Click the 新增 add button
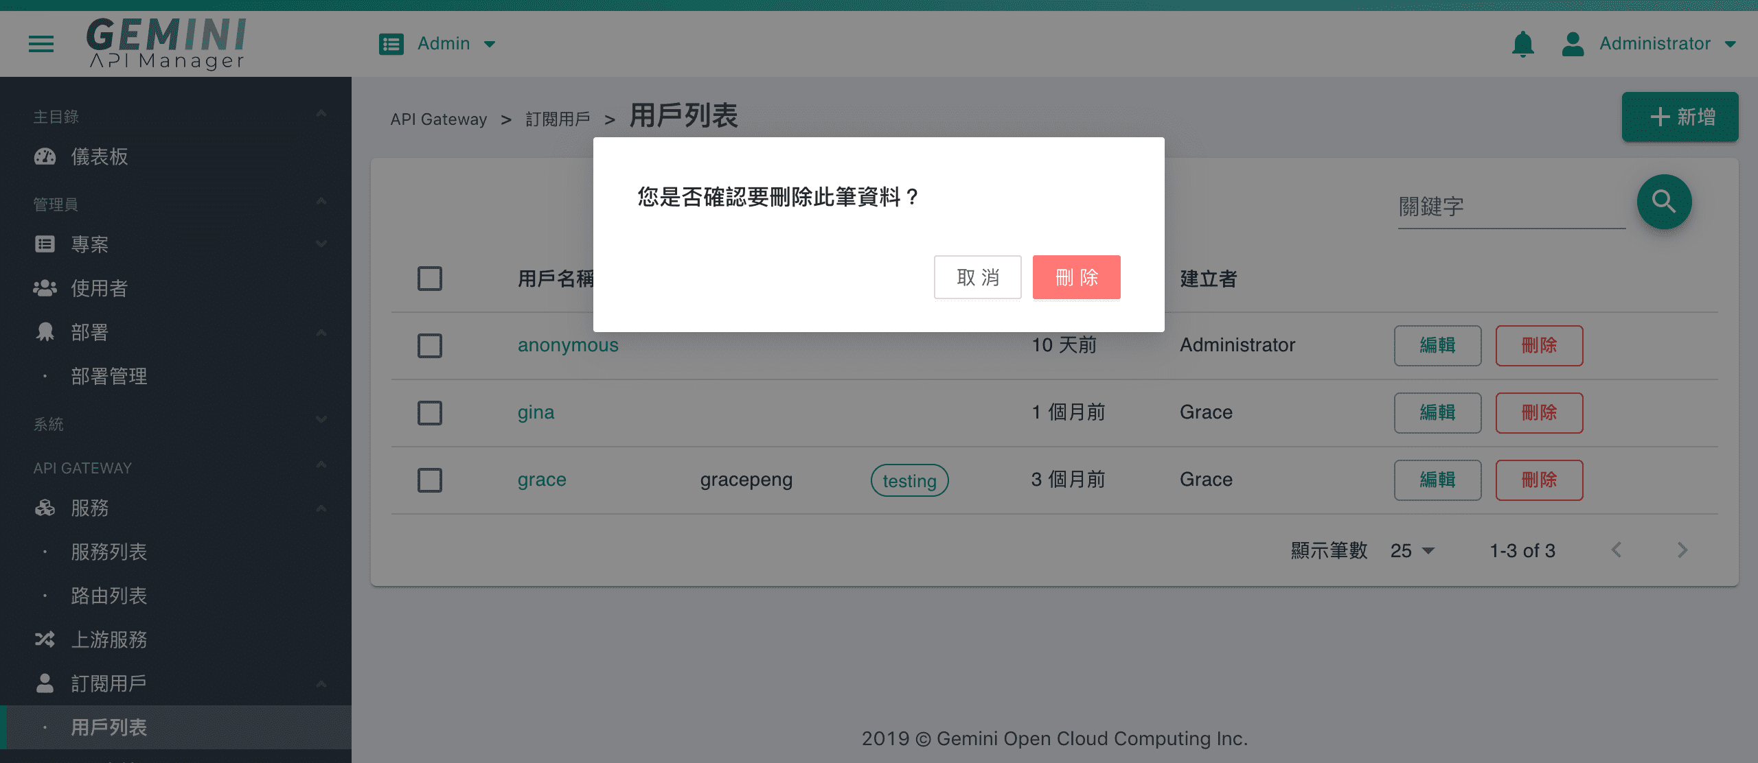The image size is (1758, 763). point(1680,117)
